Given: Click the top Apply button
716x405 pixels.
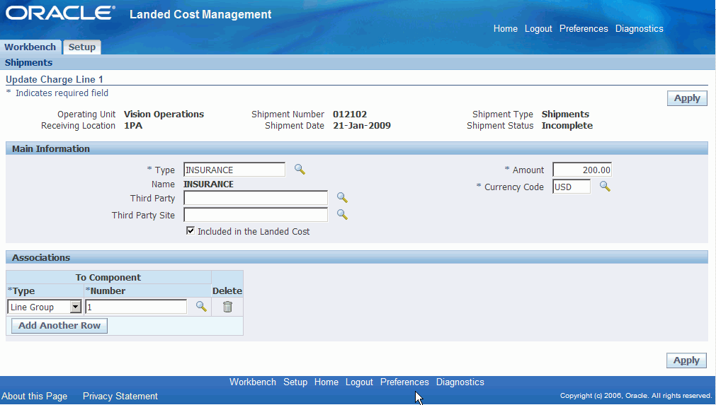Looking at the screenshot, I should click(687, 98).
